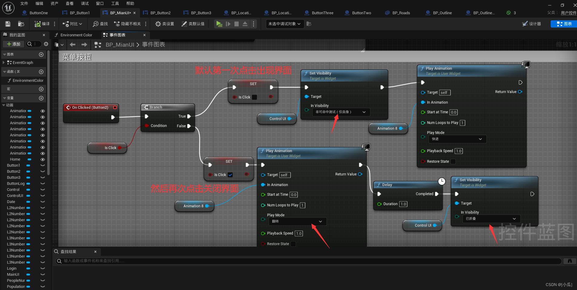Open the 查找 find tool
Image resolution: width=577 pixels, height=290 pixels.
pyautogui.click(x=100, y=24)
